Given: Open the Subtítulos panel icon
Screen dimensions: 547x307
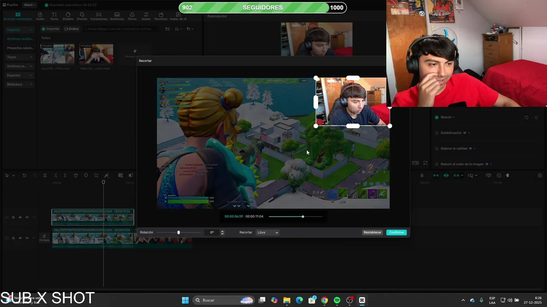Looking at the screenshot, I should pyautogui.click(x=117, y=16).
